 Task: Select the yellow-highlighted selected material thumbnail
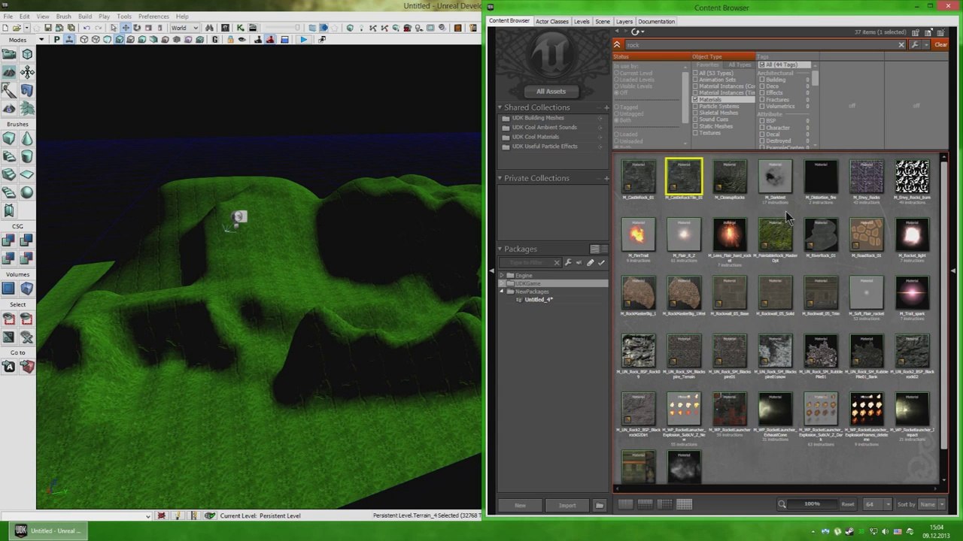point(684,177)
